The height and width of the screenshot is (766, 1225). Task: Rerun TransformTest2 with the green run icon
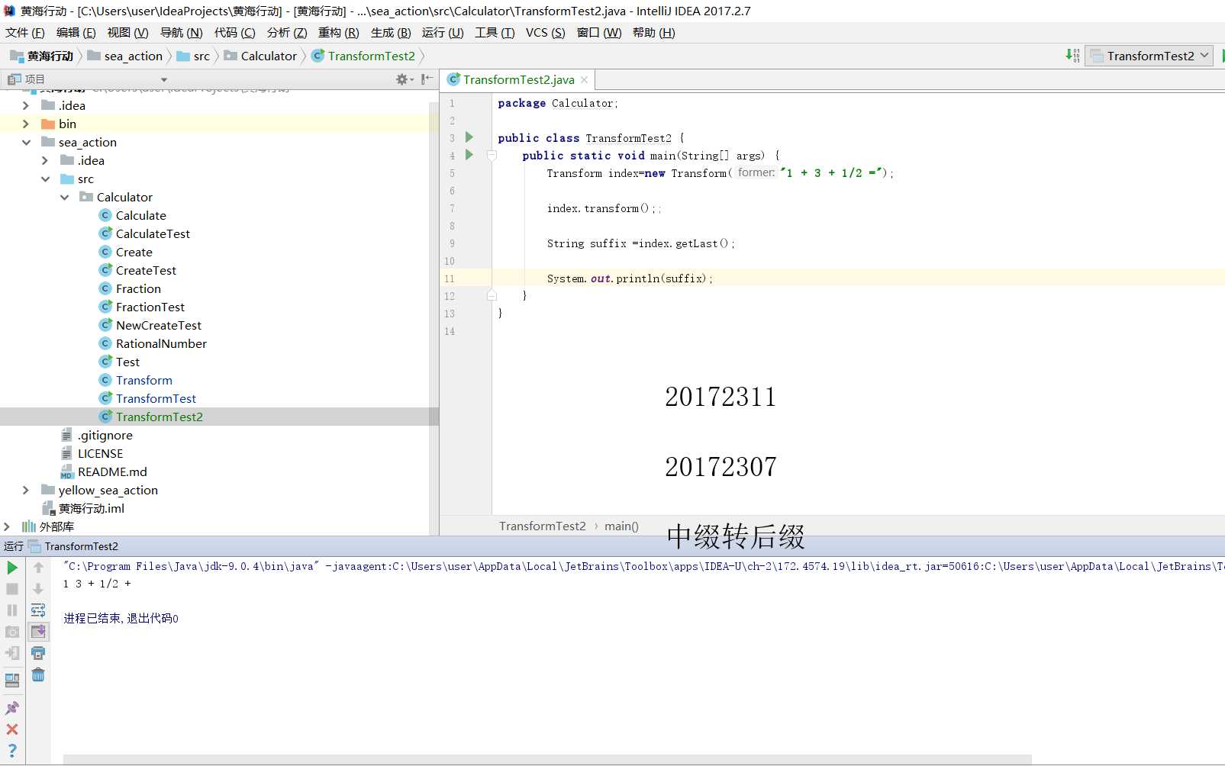click(x=12, y=568)
